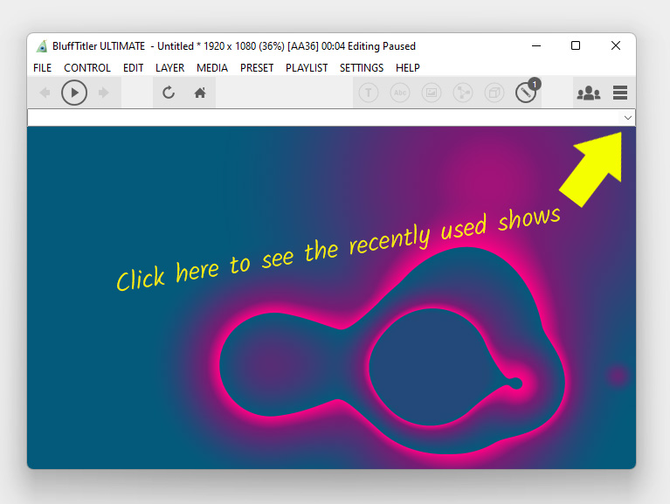The width and height of the screenshot is (670, 504).
Task: Minimize the BluffTitler window
Action: (536, 45)
